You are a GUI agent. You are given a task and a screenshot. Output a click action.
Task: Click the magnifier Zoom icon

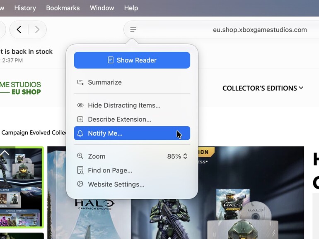coord(80,156)
